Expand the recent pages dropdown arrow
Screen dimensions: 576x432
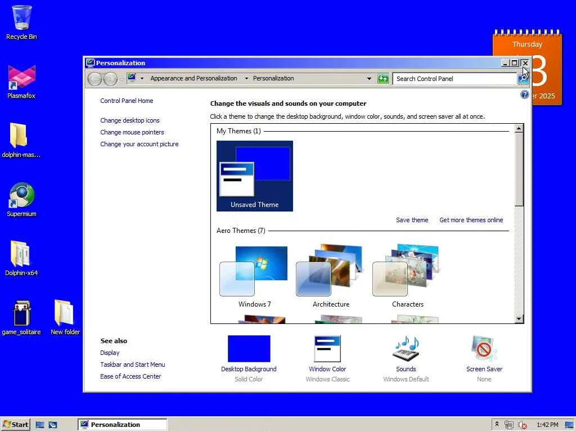click(121, 79)
